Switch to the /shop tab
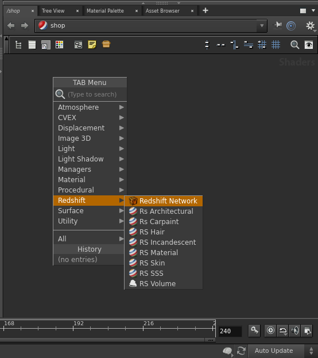Viewport: 318px width, 358px height. [13, 11]
